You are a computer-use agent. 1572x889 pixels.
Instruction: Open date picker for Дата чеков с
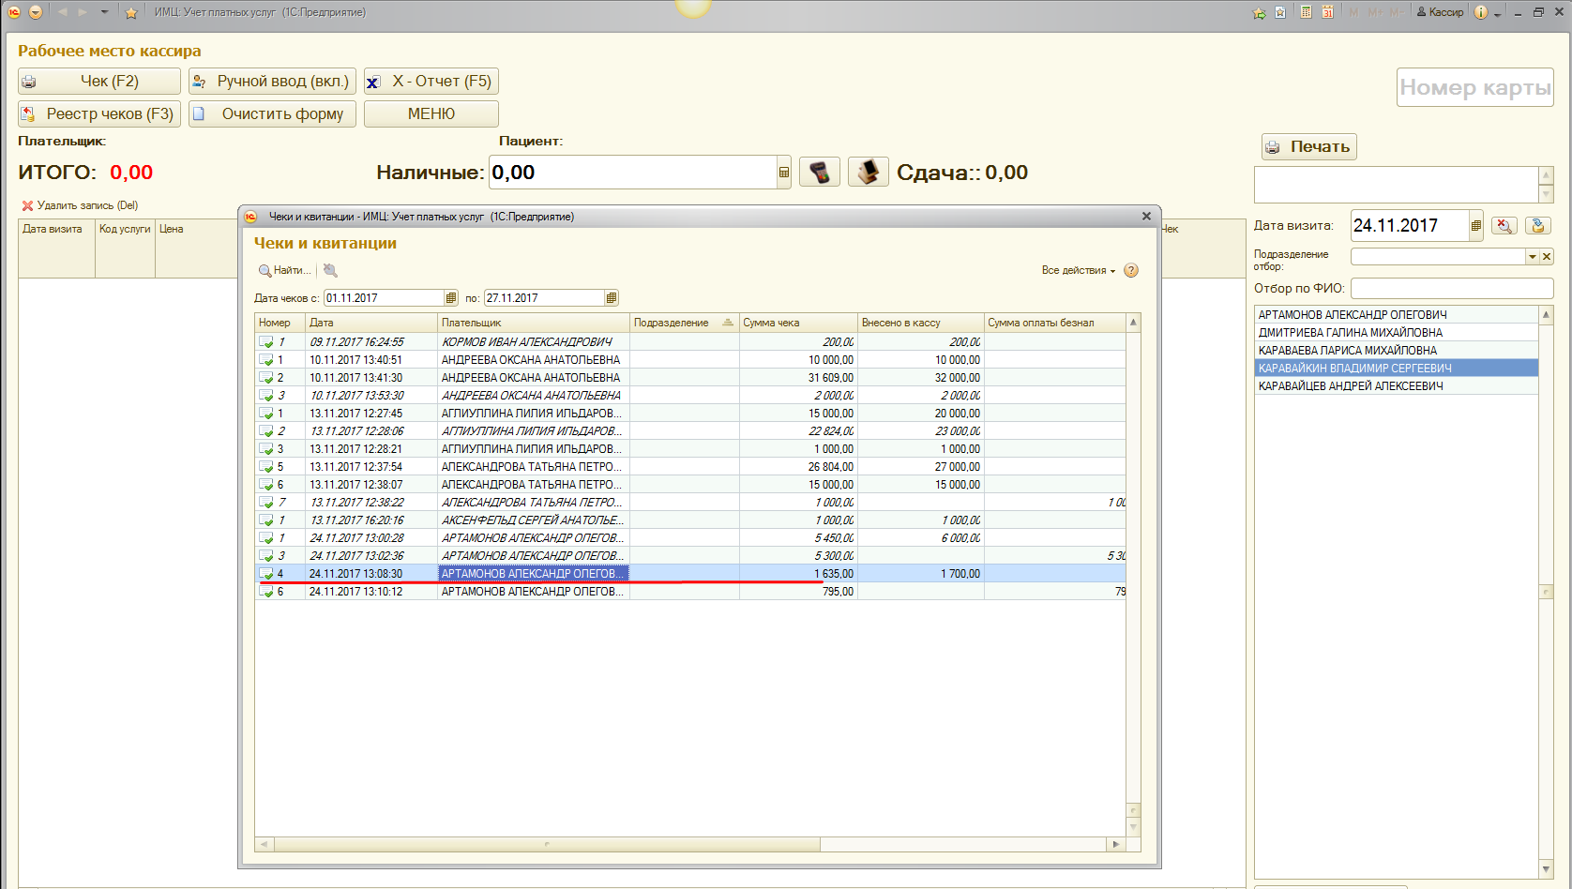pos(451,298)
